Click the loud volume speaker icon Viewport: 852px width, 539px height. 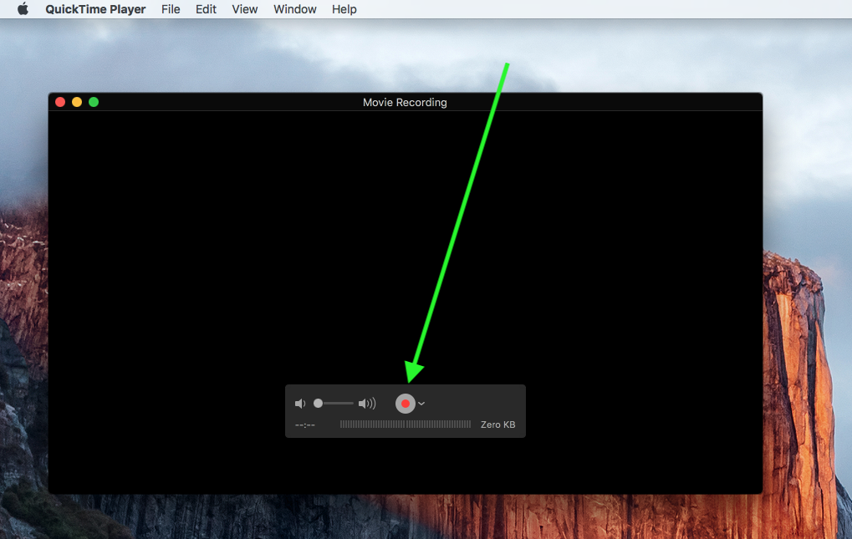[x=367, y=404]
